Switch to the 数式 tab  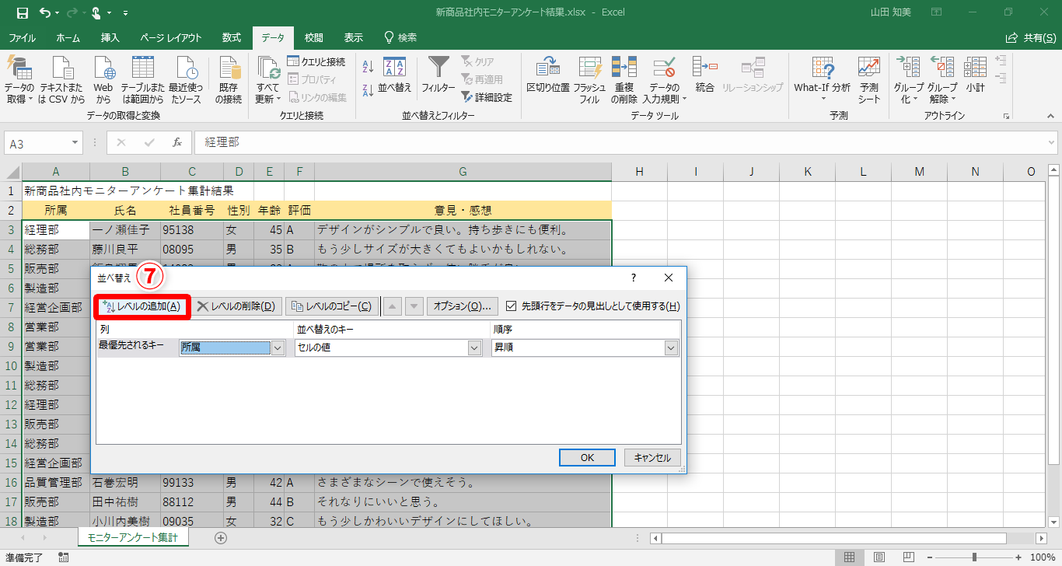231,37
